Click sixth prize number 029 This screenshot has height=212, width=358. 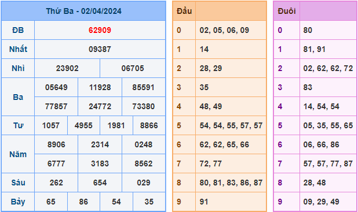[144, 183]
